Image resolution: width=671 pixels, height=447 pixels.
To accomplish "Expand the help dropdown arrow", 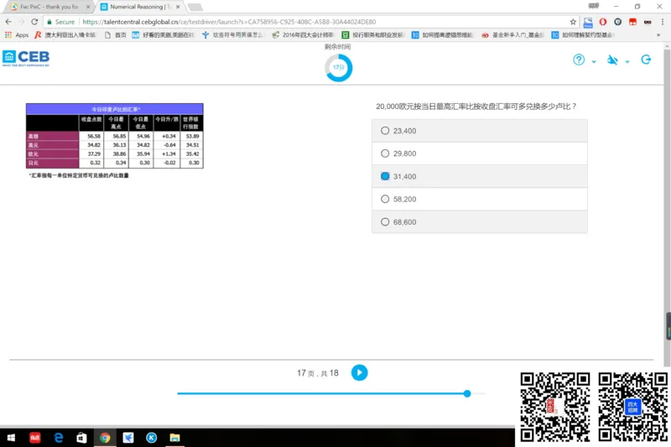I will (x=594, y=61).
